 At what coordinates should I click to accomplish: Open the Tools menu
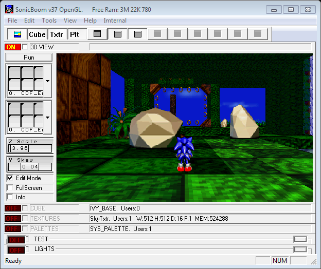click(49, 21)
